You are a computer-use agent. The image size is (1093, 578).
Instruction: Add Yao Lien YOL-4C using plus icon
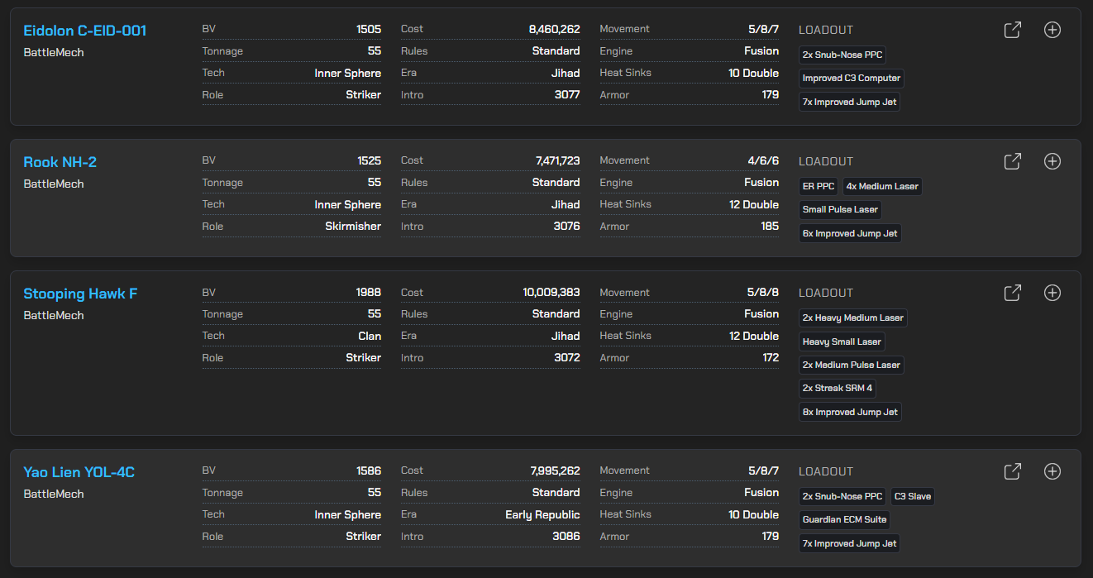tap(1052, 471)
